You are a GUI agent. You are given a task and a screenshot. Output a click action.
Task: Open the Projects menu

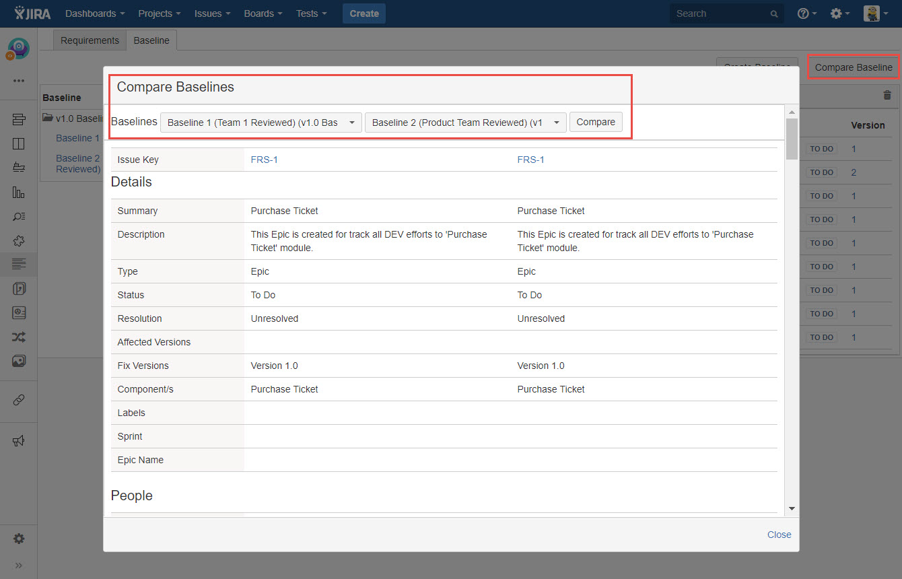click(x=160, y=13)
